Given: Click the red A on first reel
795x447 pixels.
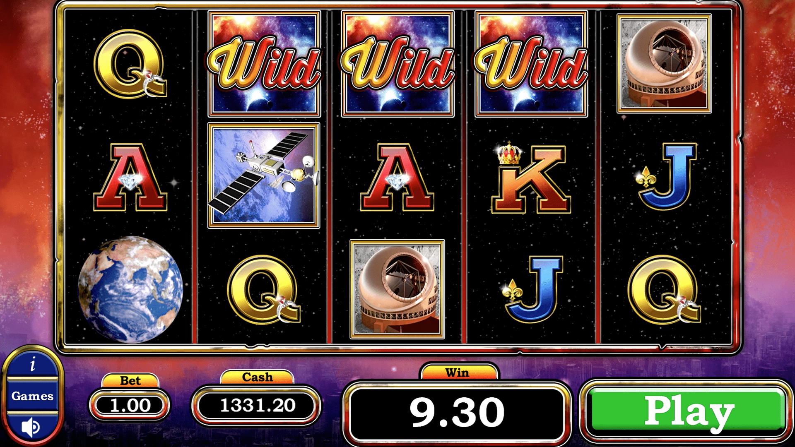Looking at the screenshot, I should coord(130,178).
